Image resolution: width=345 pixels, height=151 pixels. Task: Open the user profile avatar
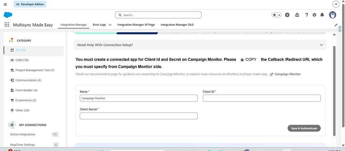click(332, 15)
